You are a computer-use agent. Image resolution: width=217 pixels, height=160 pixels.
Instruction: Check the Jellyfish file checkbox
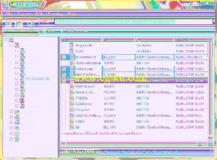point(64,98)
